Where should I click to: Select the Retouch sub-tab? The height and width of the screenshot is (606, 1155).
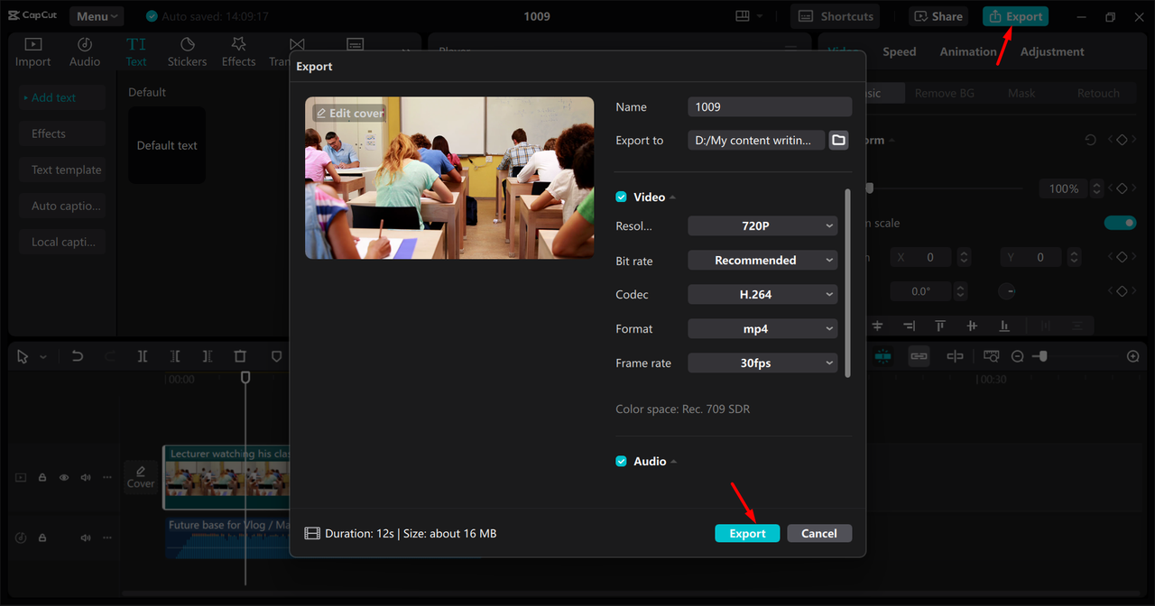1098,93
